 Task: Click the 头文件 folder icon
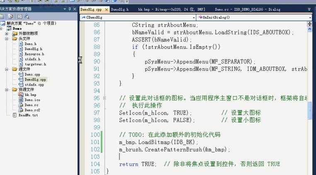15,38
